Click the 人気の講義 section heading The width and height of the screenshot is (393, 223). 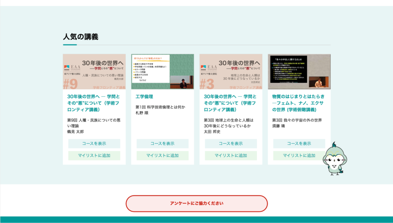tap(81, 37)
